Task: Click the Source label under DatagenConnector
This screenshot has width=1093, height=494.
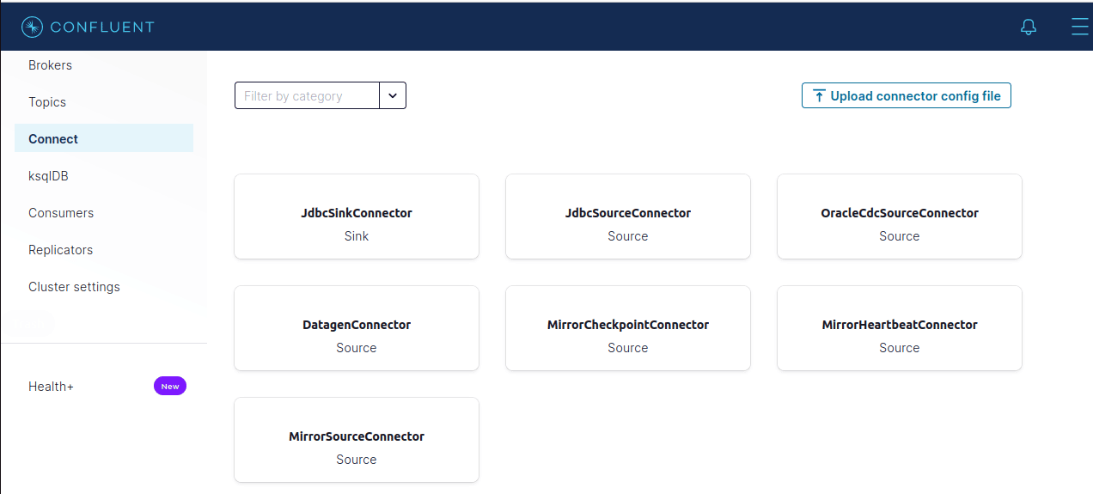Action: coord(357,348)
